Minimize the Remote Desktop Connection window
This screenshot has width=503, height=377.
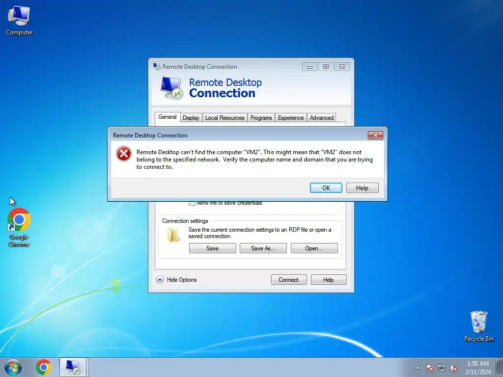(x=309, y=67)
